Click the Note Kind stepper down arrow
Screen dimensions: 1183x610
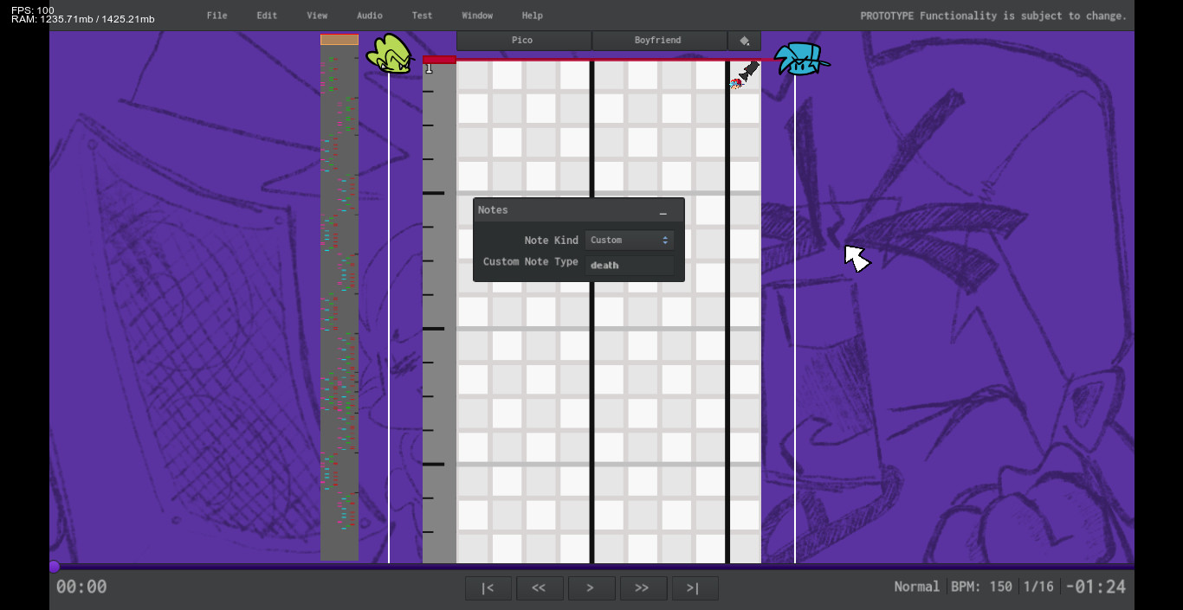tap(665, 243)
